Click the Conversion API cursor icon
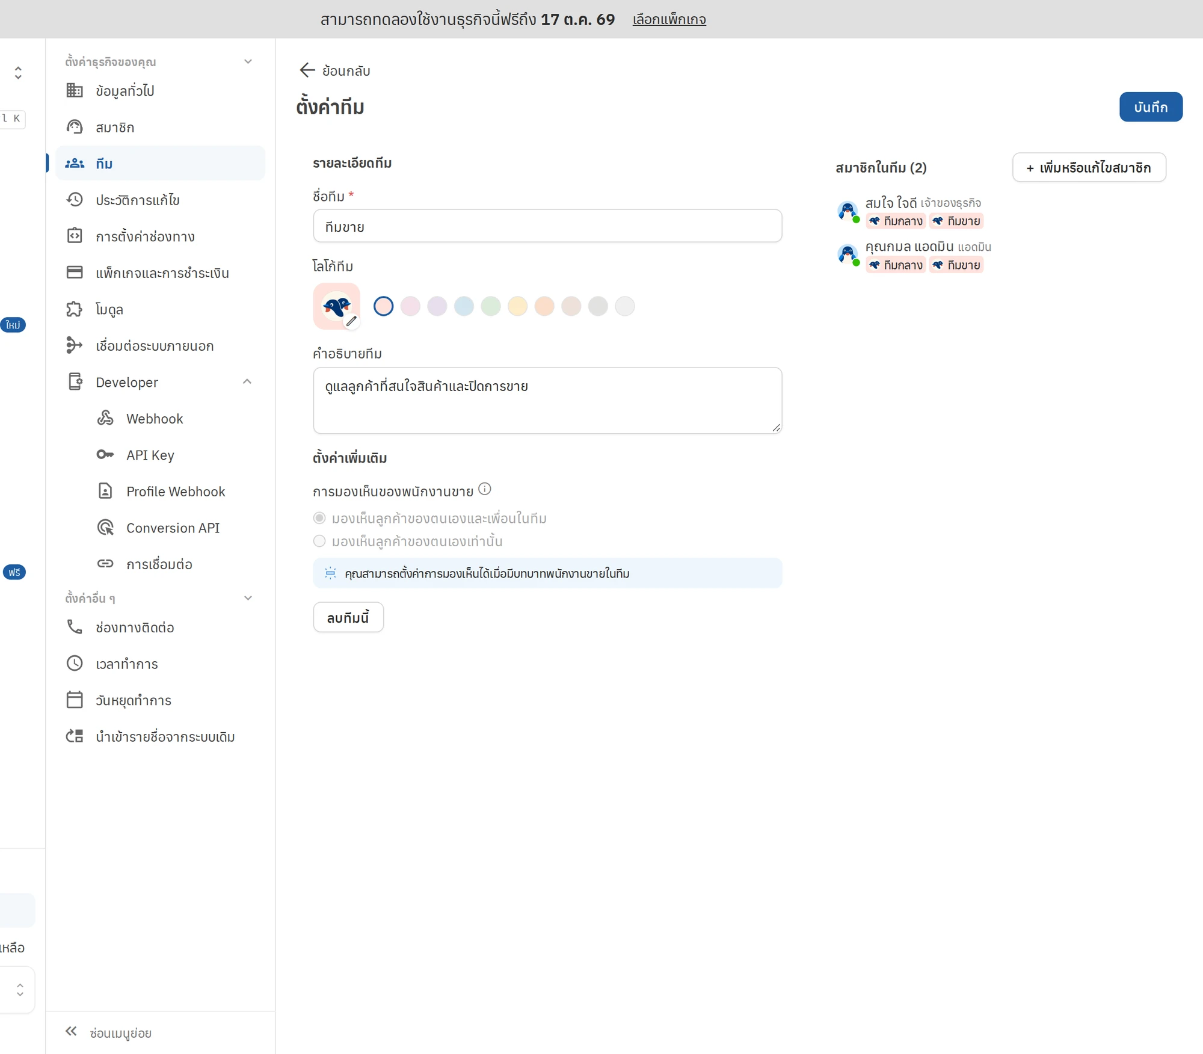This screenshot has height=1054, width=1203. point(105,528)
